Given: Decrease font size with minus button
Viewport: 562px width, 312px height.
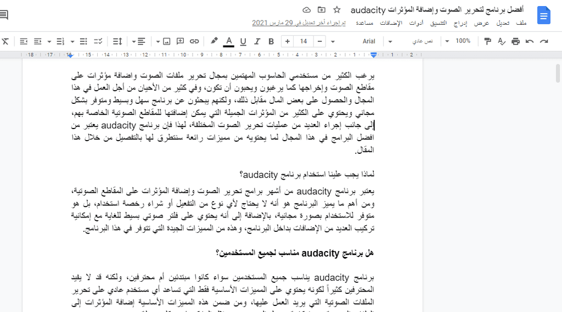Looking at the screenshot, I should (320, 42).
